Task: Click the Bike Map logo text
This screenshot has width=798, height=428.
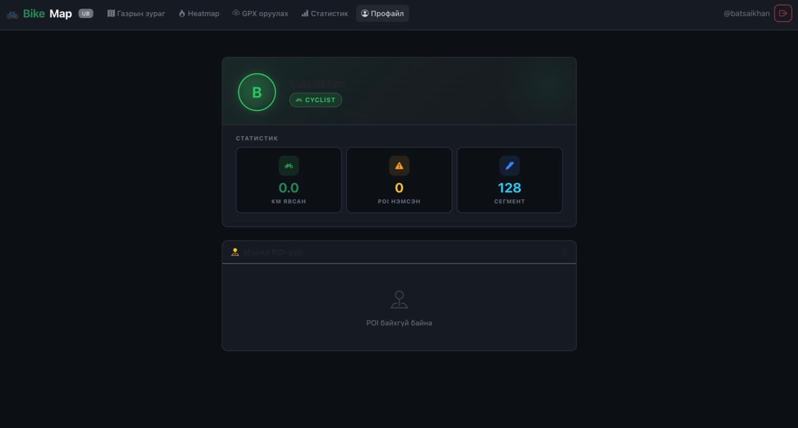Action: pyautogui.click(x=47, y=14)
